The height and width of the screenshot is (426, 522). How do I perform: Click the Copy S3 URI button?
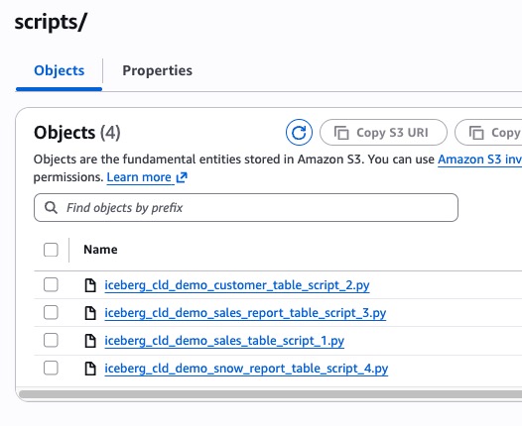point(383,133)
